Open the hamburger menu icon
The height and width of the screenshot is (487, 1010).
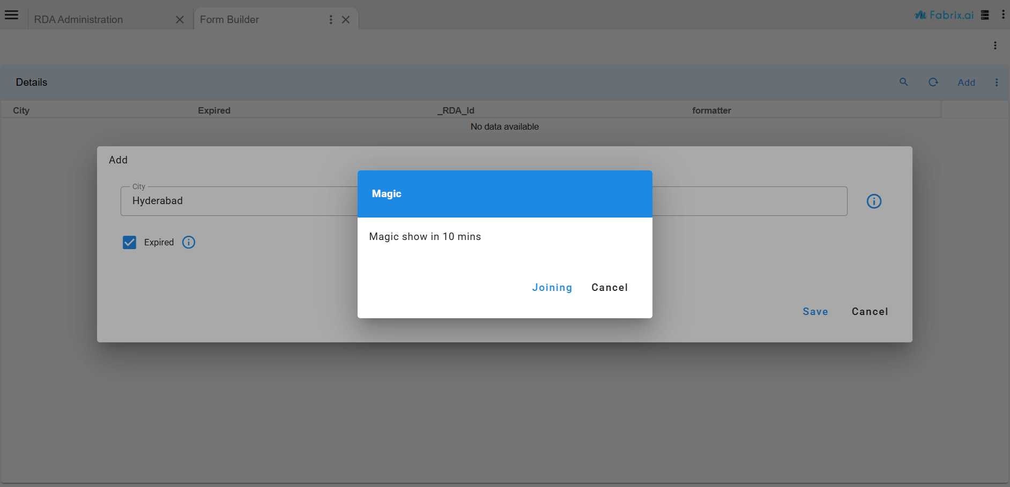pos(11,15)
